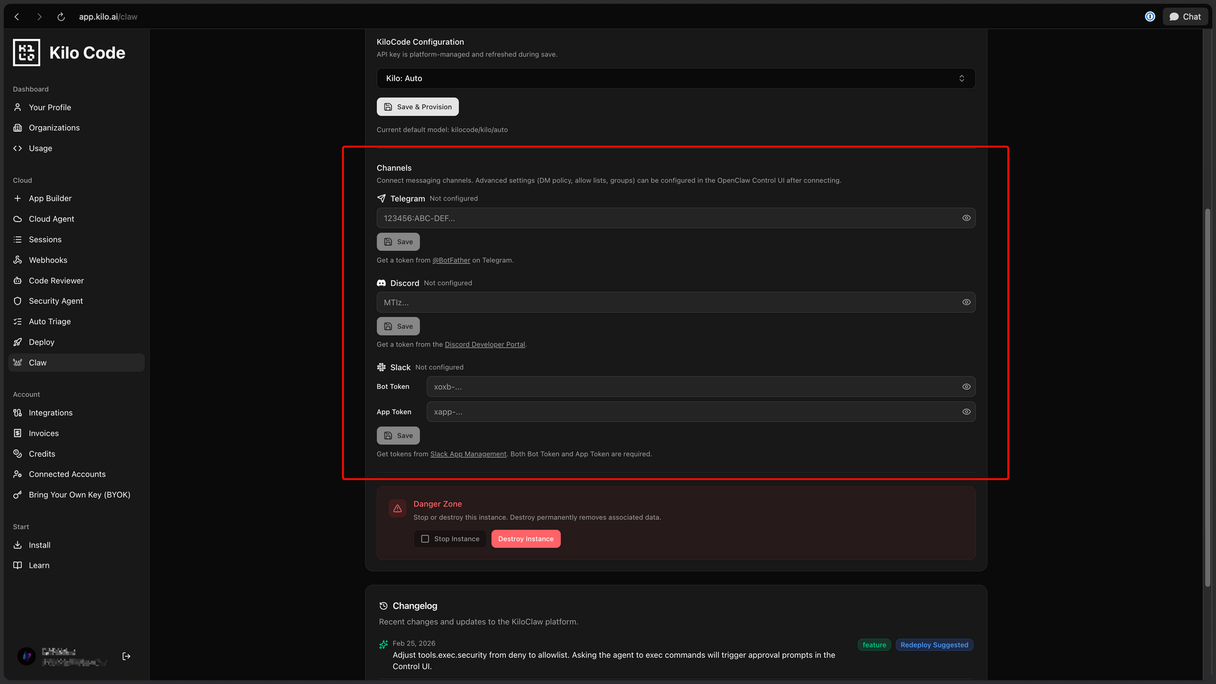Show the Slack Bot Token with the eye icon
Screen dimensions: 1216x684
pos(966,387)
